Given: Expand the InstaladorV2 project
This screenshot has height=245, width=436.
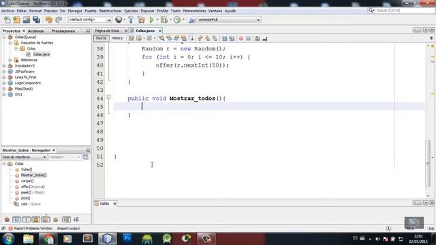Looking at the screenshot, I should (x=4, y=66).
